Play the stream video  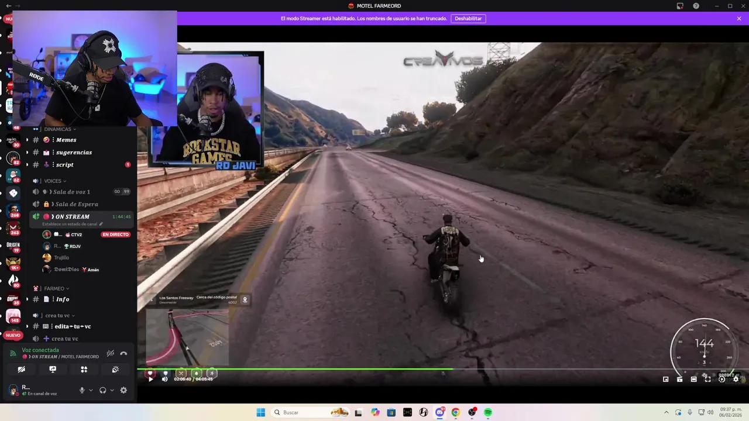click(x=150, y=379)
